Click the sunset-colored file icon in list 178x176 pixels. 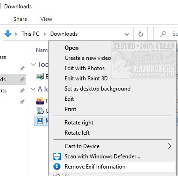(x=40, y=101)
